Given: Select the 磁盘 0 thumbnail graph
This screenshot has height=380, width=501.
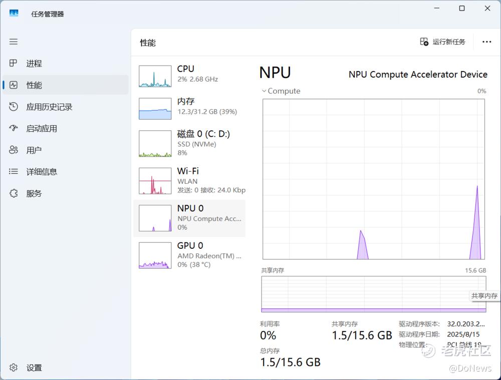Looking at the screenshot, I should tap(155, 143).
